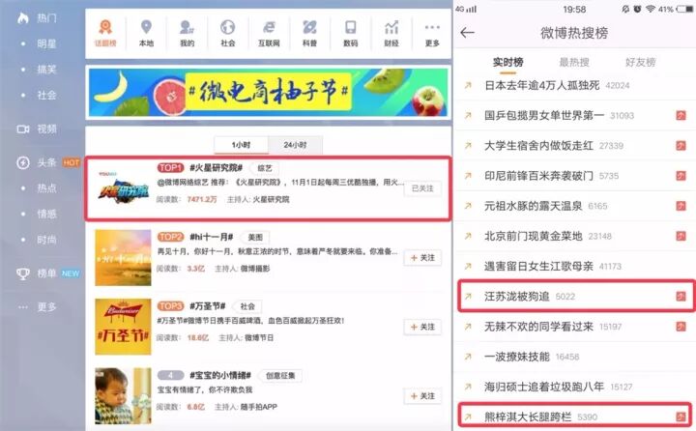Tap the red badge on 大学生宿舍内做饭走红
The image size is (696, 431).
(x=681, y=146)
